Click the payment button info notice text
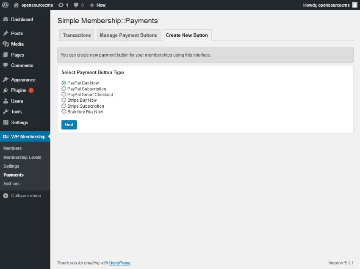This screenshot has height=269, width=360. point(136,55)
